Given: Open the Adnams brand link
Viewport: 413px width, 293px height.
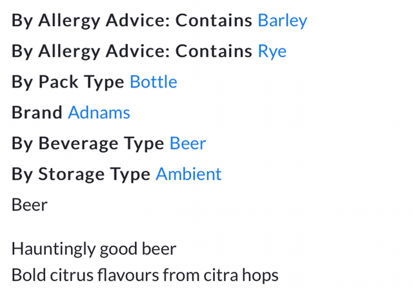Looking at the screenshot, I should 99,113.
